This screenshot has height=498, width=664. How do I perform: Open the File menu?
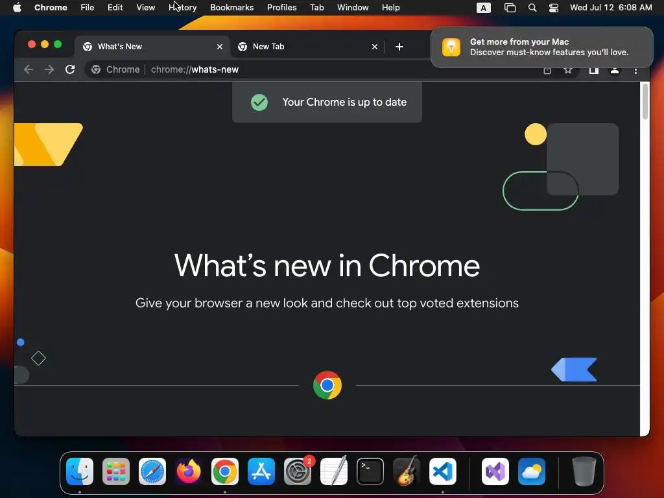click(x=88, y=7)
